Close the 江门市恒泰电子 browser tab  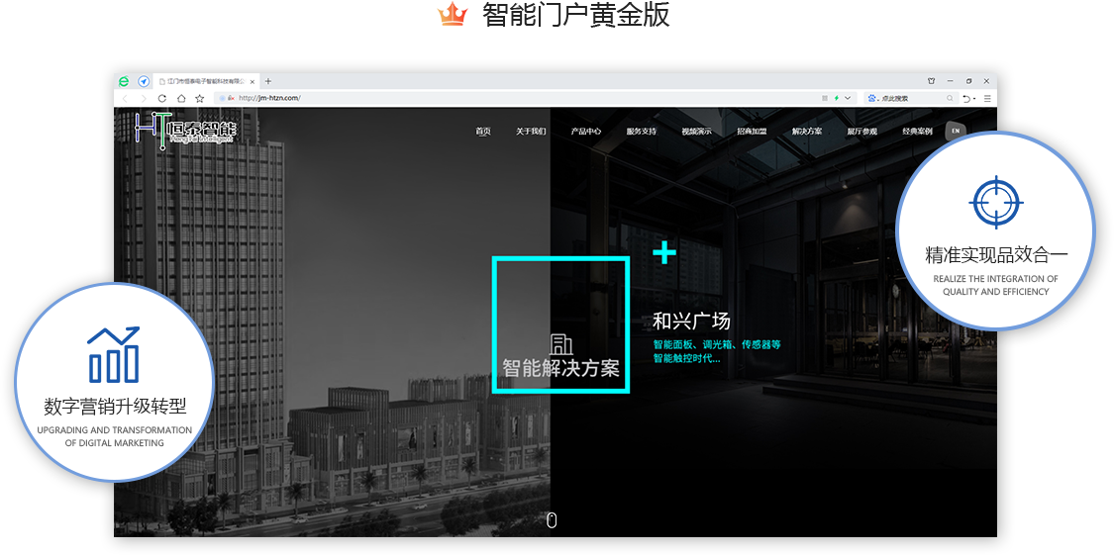coord(253,81)
